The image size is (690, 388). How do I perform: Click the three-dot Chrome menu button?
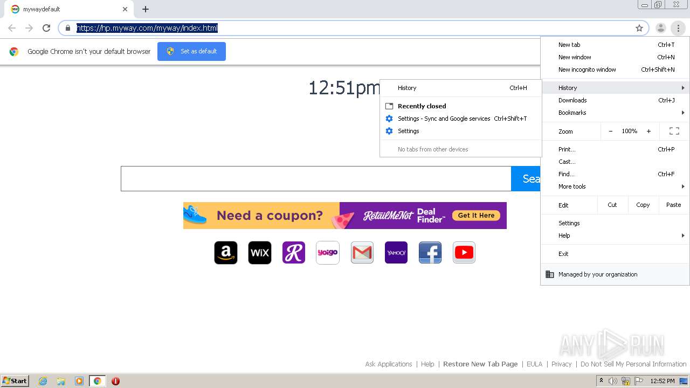[x=678, y=28]
